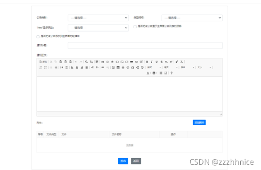Insert a button form element icon
Screen dimensions: 261x170
131,62
